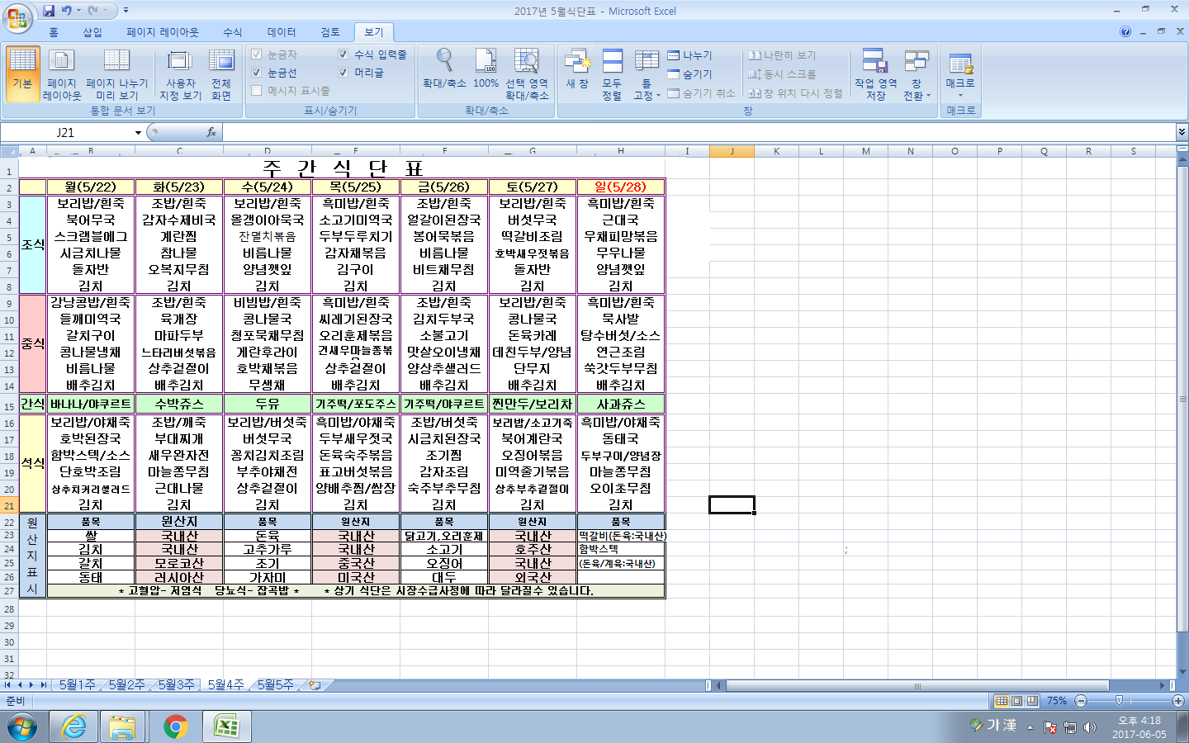Click the 작업 영역 저장 icon
This screenshot has width=1189, height=743.
875,74
